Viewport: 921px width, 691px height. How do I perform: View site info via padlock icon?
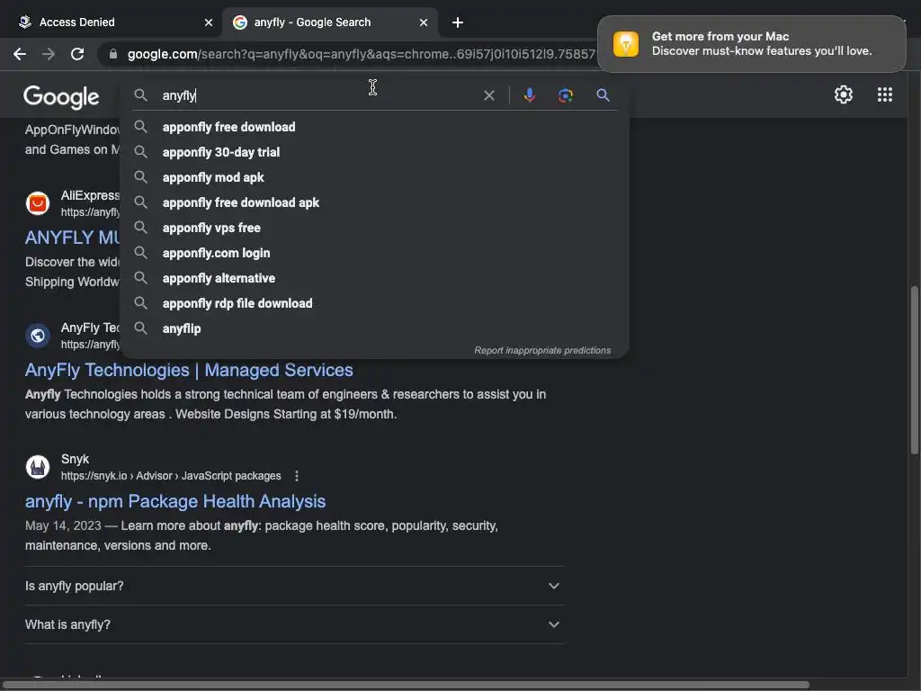coord(113,54)
